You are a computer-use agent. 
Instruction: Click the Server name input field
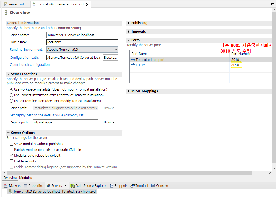coord(82,35)
